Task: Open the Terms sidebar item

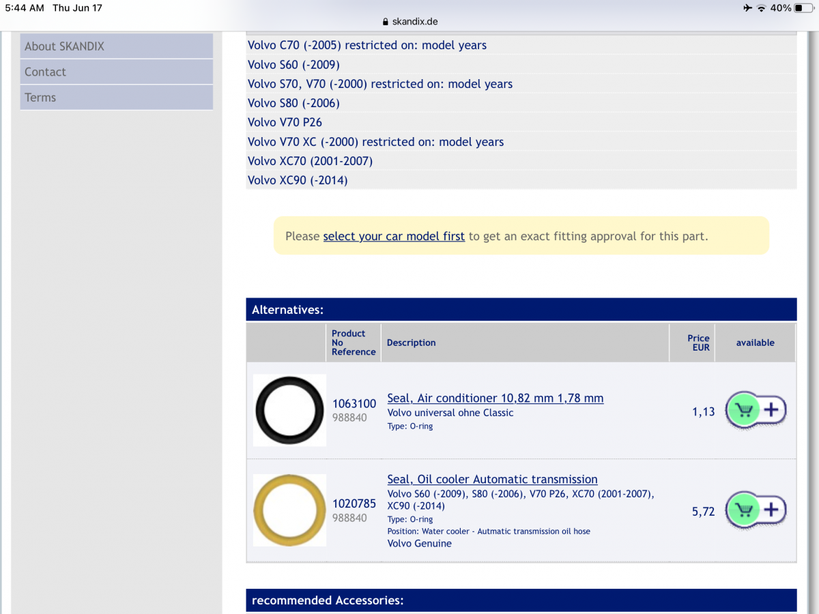Action: pyautogui.click(x=117, y=98)
